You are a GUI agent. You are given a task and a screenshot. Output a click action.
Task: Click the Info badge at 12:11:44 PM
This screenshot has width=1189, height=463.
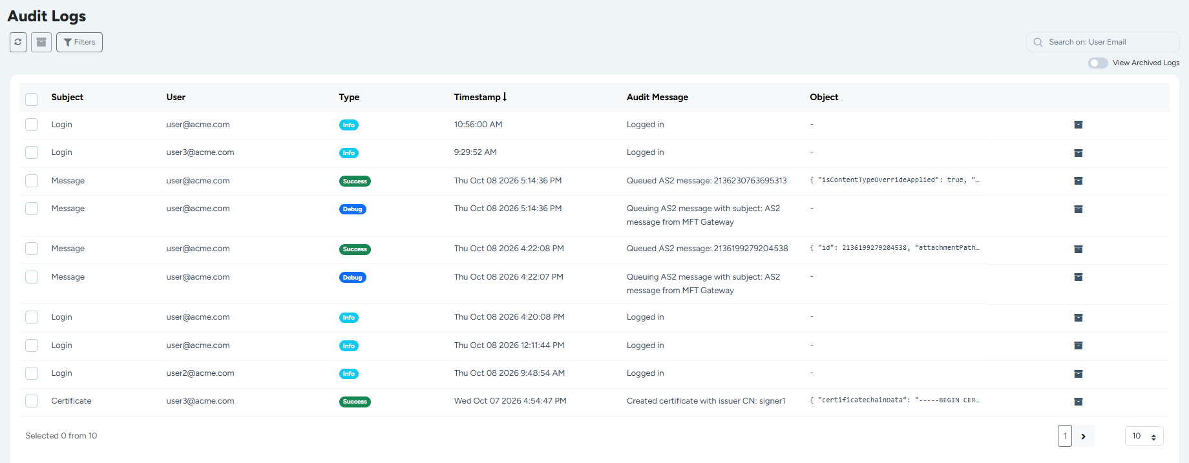[349, 346]
